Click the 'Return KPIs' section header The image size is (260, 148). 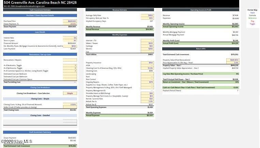click(x=201, y=49)
